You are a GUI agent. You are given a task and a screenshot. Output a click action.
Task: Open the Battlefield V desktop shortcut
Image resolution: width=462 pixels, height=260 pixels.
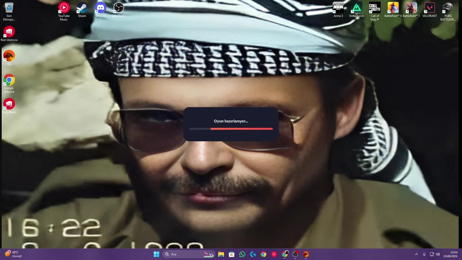pyautogui.click(x=393, y=10)
